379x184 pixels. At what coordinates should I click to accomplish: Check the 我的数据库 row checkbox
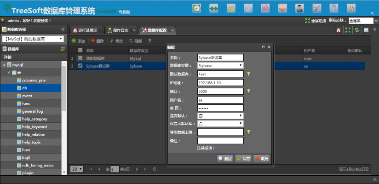pyautogui.click(x=80, y=58)
